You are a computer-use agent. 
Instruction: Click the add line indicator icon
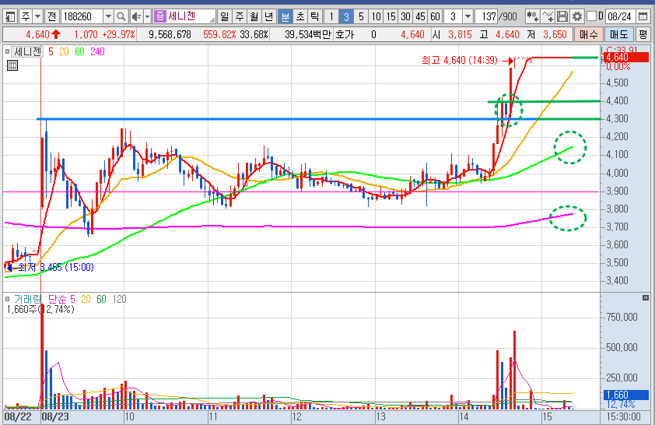547,16
